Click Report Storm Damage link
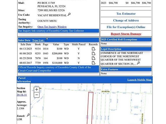Viewport: 166px width, 124px height. (x=126, y=34)
